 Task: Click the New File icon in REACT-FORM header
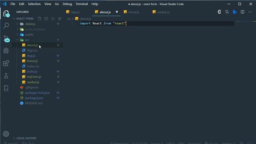tap(40, 19)
